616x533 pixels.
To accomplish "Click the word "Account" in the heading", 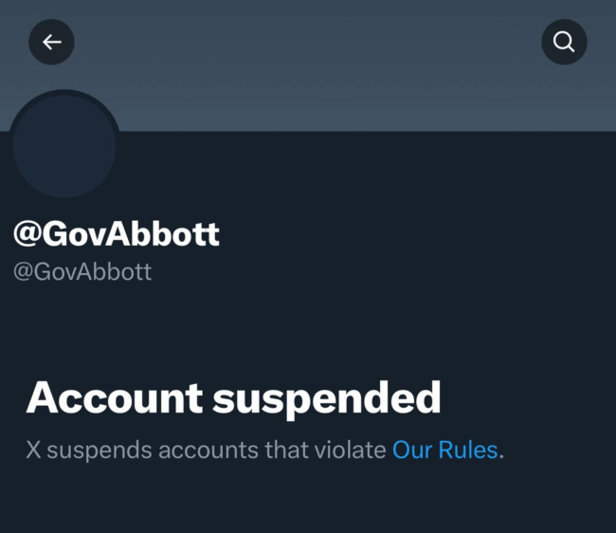I will [x=115, y=397].
